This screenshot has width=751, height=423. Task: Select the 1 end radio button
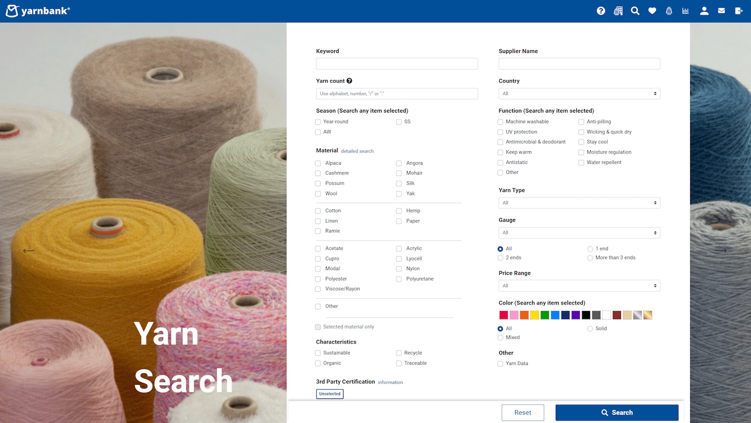[590, 249]
